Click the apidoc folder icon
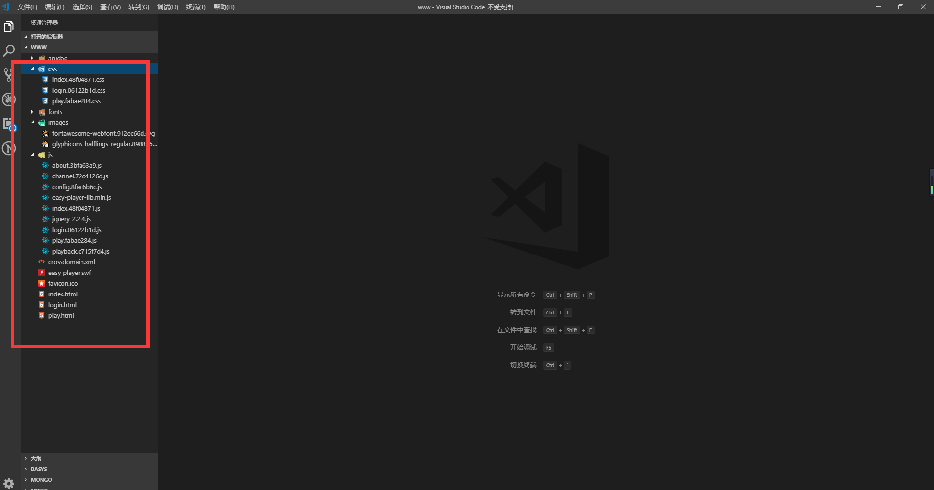 41,58
